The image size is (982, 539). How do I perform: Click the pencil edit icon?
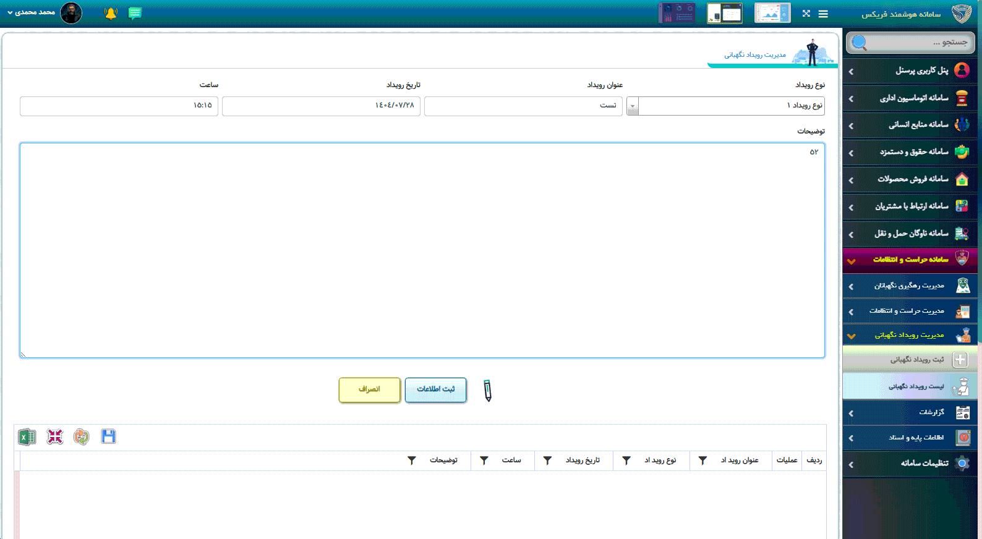pyautogui.click(x=487, y=391)
